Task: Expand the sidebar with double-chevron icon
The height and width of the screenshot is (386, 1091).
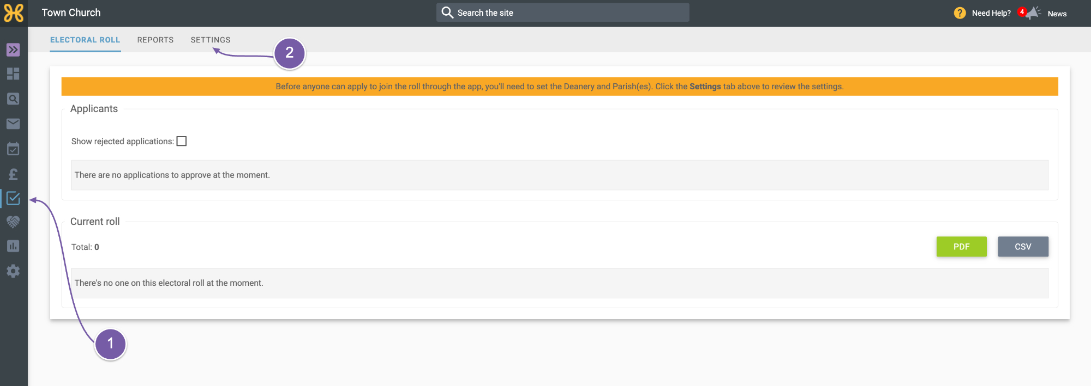Action: pyautogui.click(x=13, y=50)
